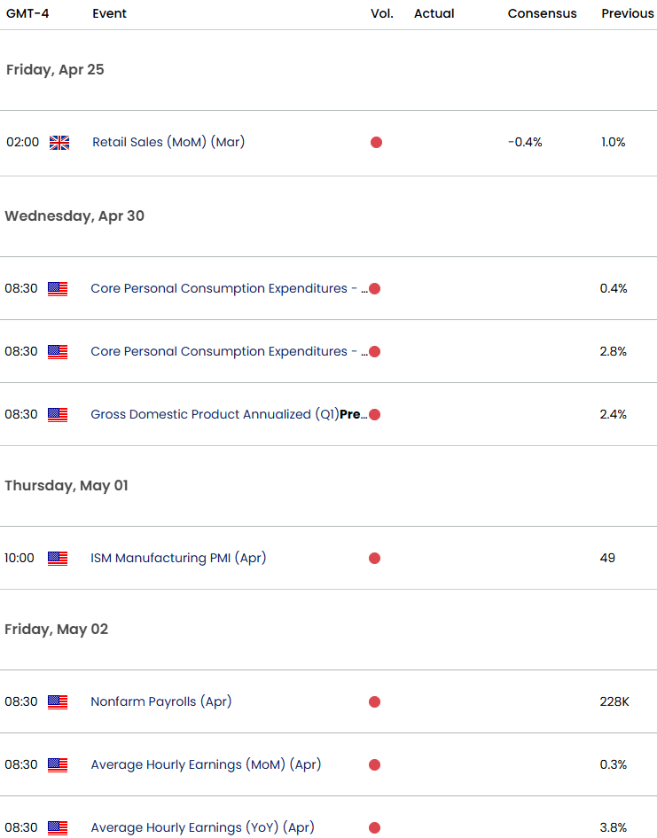The width and height of the screenshot is (657, 838).
Task: Expand the Friday, Apr 25 section
Action: pyautogui.click(x=55, y=69)
